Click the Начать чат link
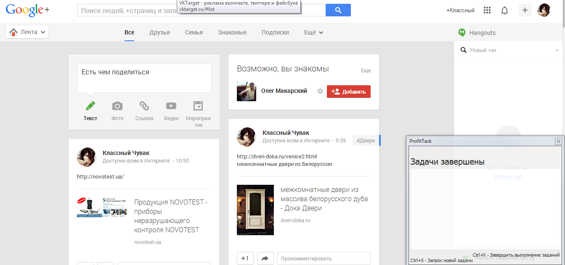 508,176
